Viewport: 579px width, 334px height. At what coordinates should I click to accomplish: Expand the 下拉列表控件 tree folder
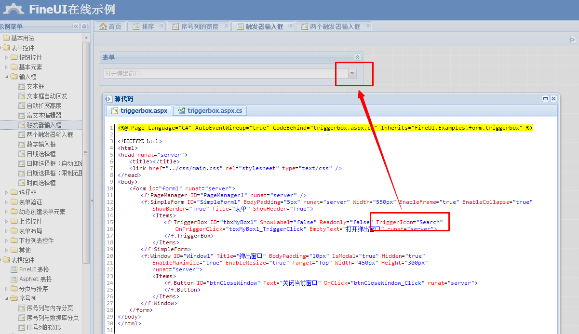tap(6, 240)
